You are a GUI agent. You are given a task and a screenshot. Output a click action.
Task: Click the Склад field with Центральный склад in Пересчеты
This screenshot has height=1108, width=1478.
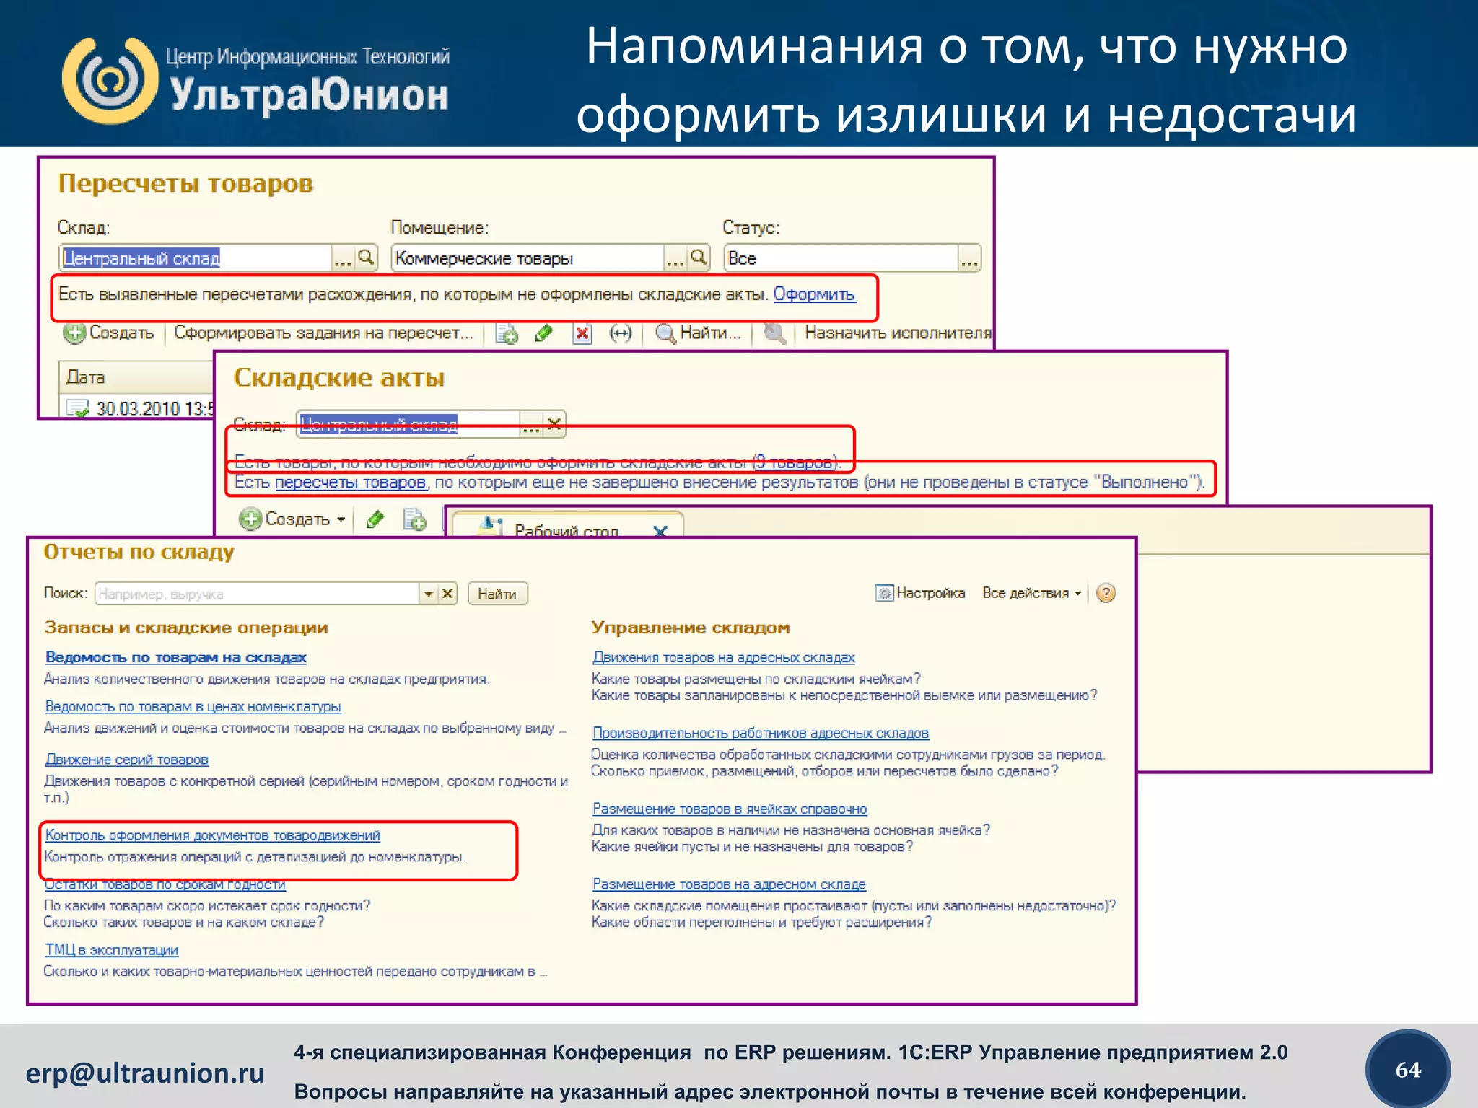(x=196, y=258)
